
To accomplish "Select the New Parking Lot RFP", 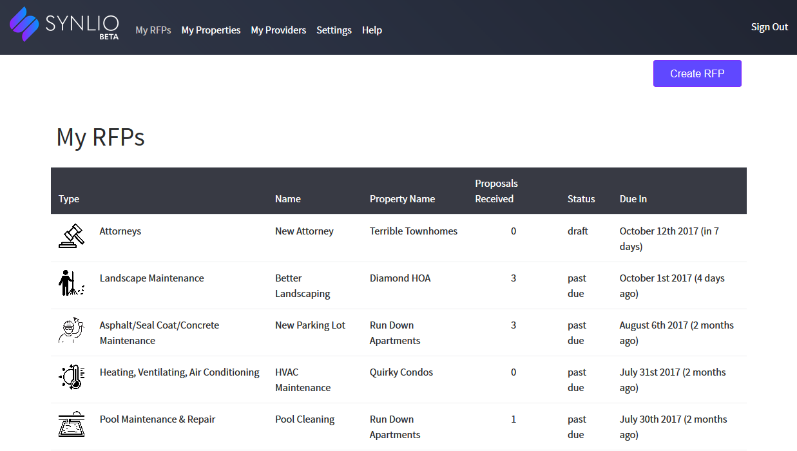I will 310,325.
